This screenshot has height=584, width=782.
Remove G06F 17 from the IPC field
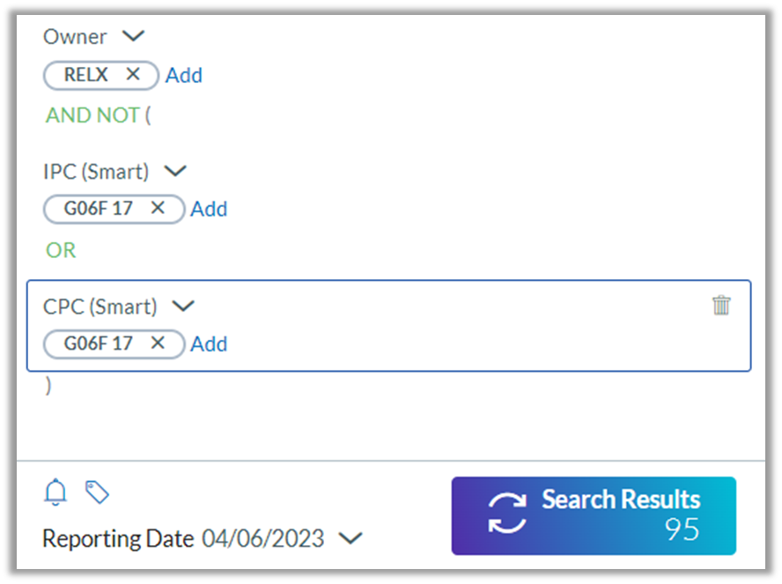158,209
